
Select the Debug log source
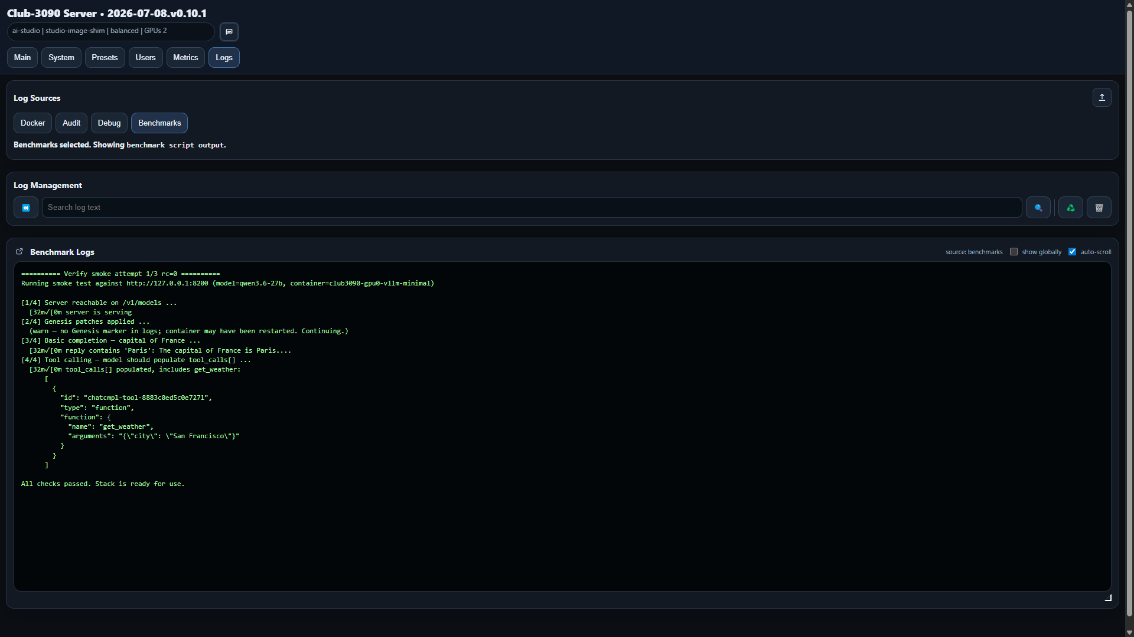click(109, 123)
